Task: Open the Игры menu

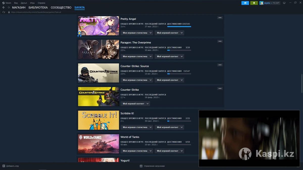Action: tap(32, 3)
